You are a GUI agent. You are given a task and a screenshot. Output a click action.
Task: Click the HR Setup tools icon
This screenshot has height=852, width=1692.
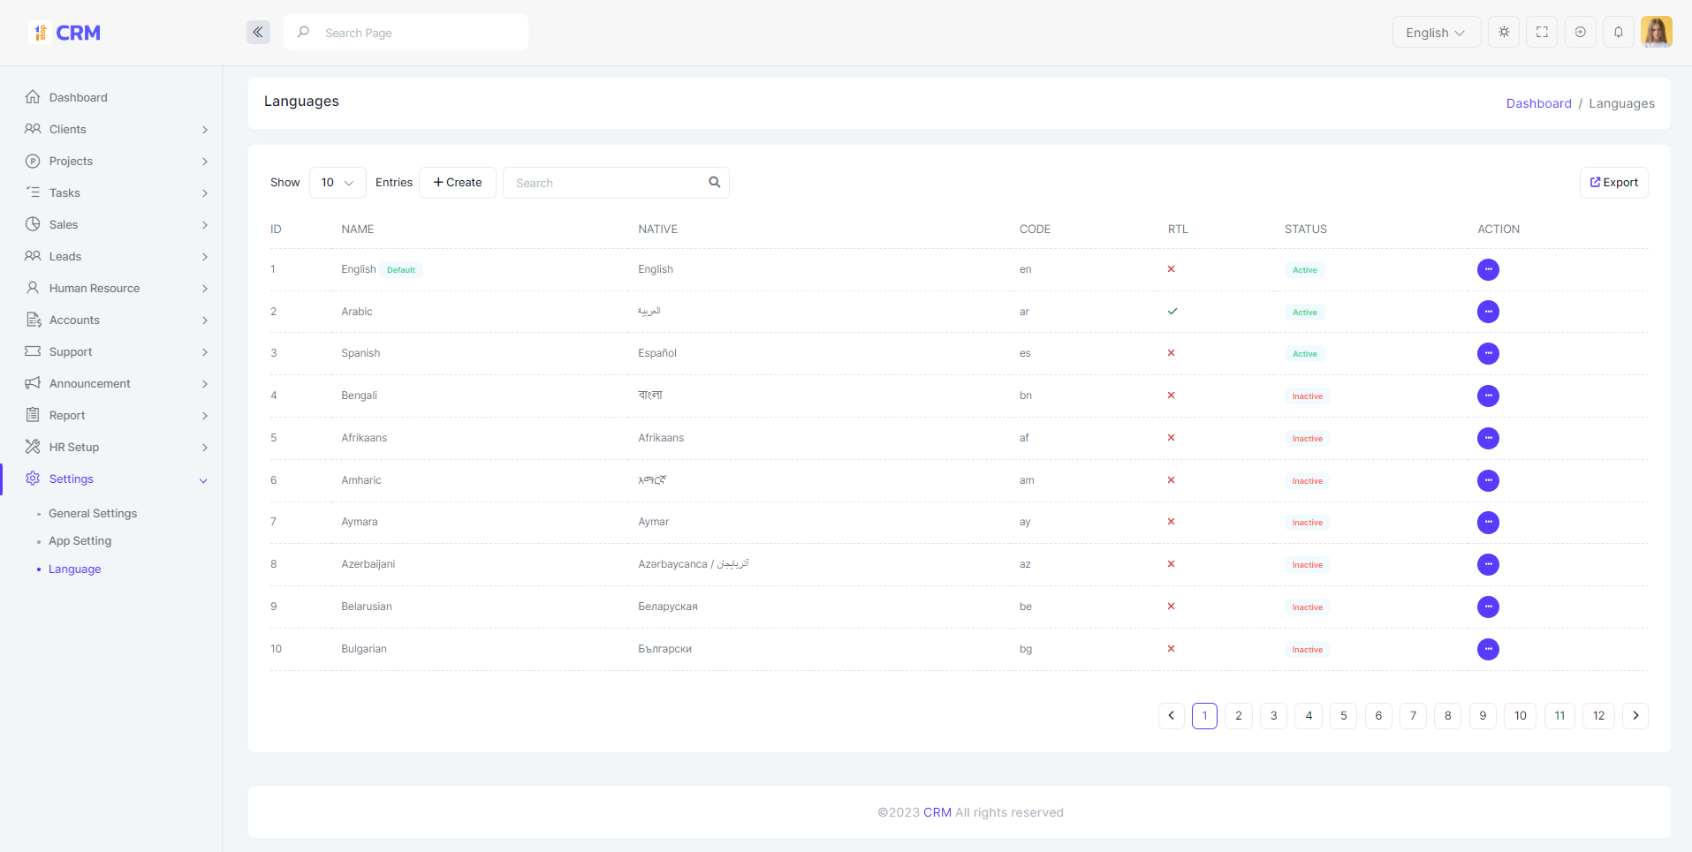[33, 447]
